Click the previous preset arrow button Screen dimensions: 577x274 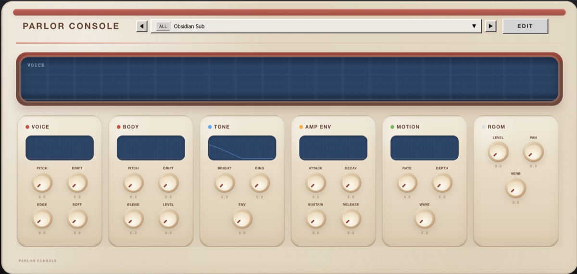pos(142,26)
